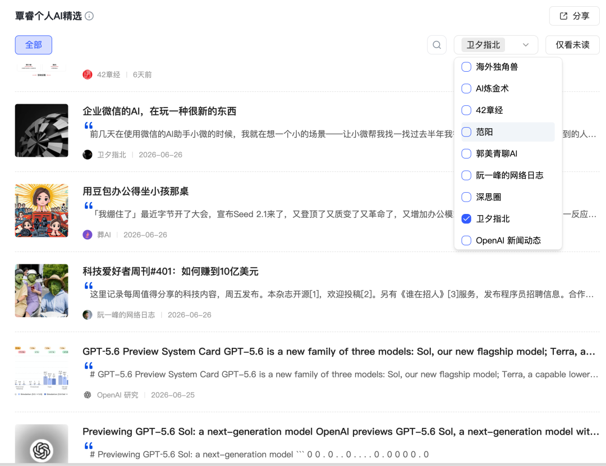Click the partially visible thumbnail of the 42章经 article
This screenshot has width=606, height=466.
(x=42, y=70)
